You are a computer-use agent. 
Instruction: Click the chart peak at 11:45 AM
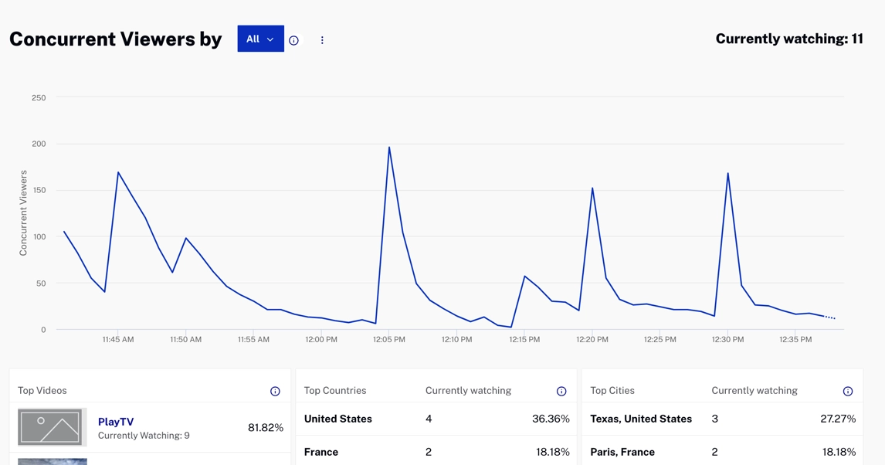coord(118,172)
